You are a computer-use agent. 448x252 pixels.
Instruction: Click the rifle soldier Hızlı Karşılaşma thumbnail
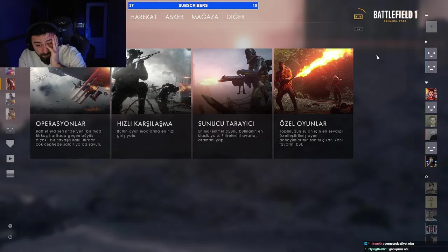point(151,81)
